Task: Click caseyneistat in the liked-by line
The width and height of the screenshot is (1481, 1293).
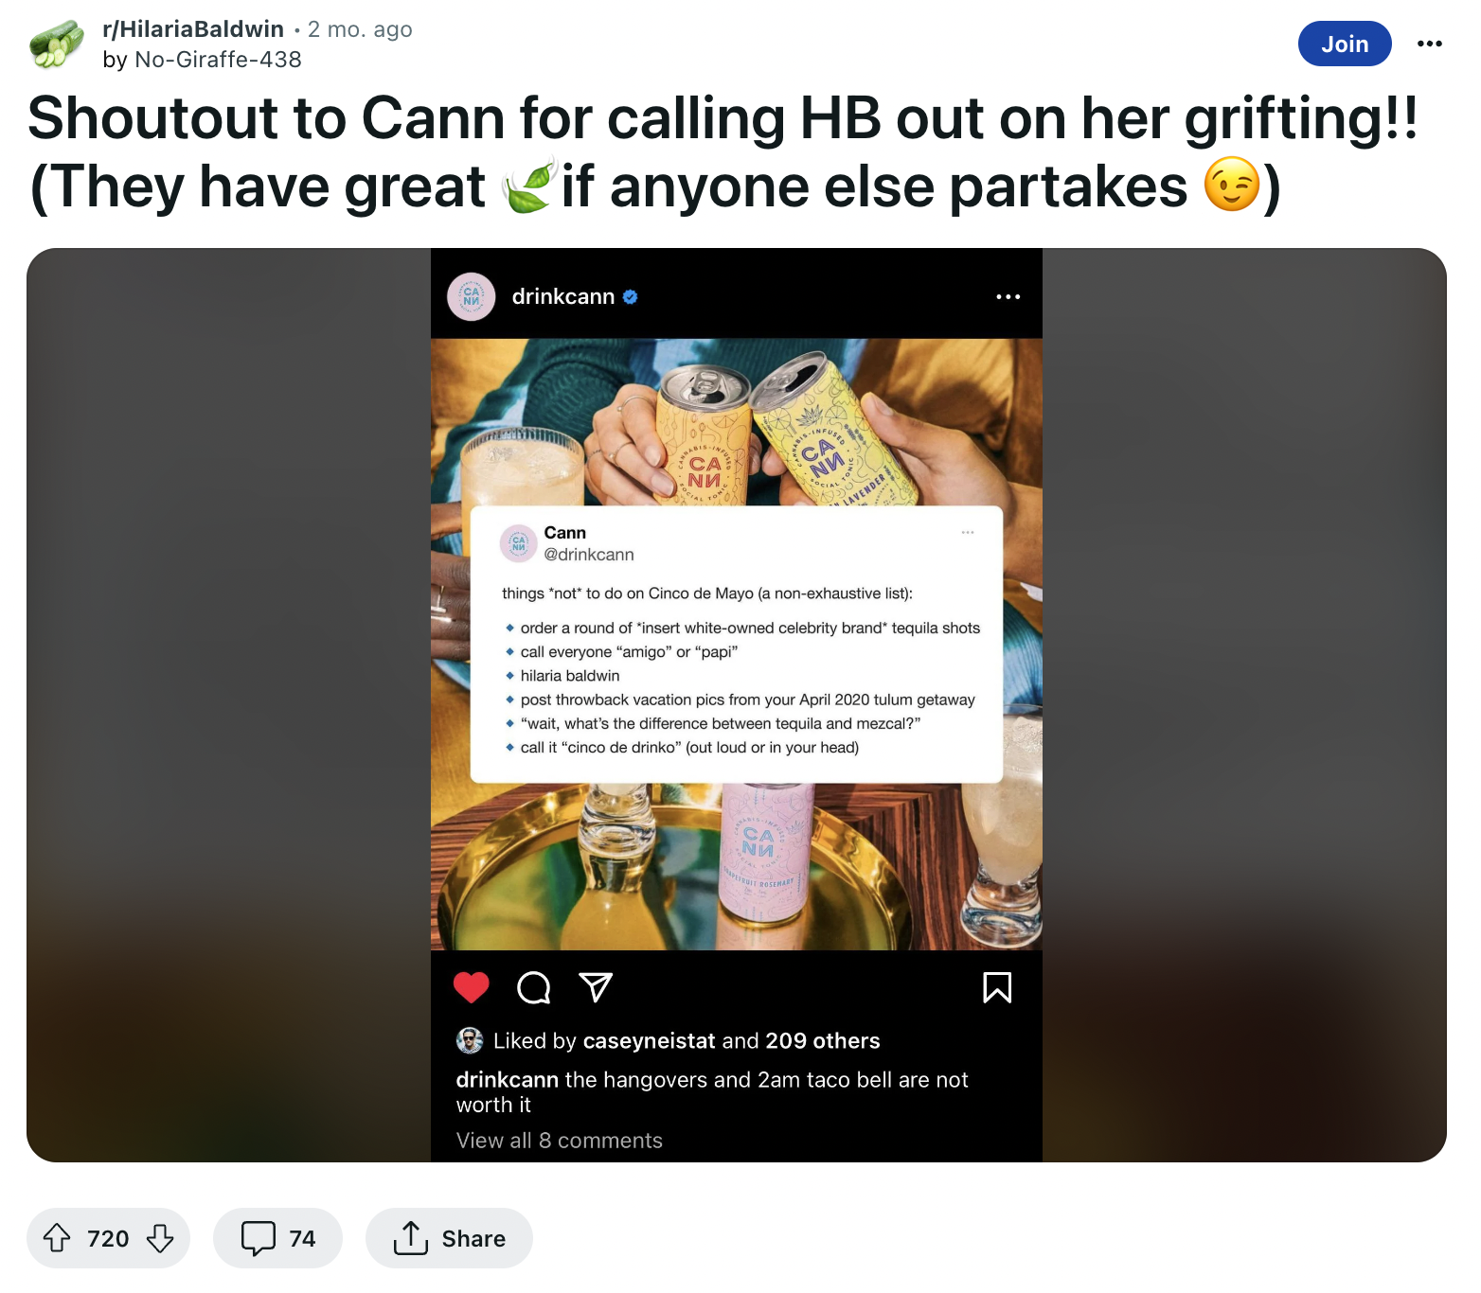Action: click(x=649, y=1041)
